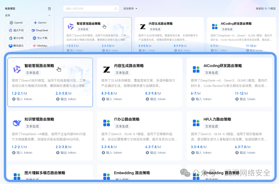Click the grid logo on the IT办公路由策略 card

[107, 123]
